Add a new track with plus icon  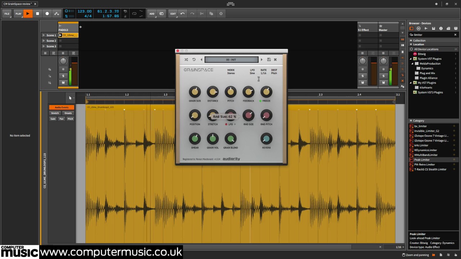coord(80,27)
